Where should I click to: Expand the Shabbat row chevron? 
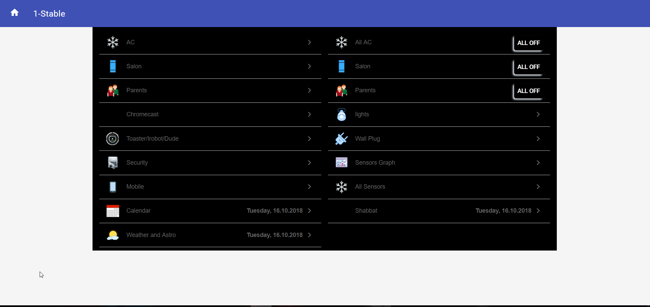(x=538, y=211)
